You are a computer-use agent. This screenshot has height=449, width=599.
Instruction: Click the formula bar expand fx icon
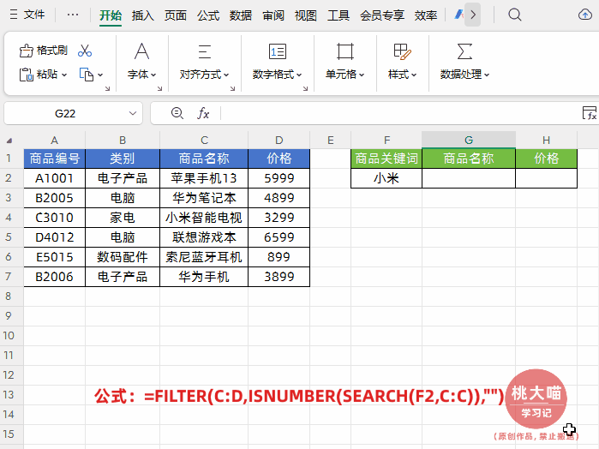point(590,113)
